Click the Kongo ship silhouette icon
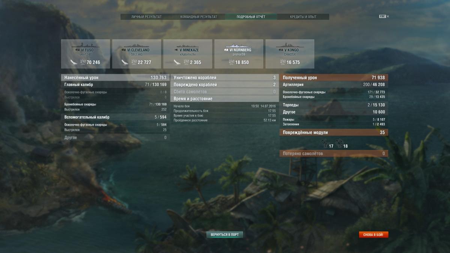450x253 pixels. point(289,45)
